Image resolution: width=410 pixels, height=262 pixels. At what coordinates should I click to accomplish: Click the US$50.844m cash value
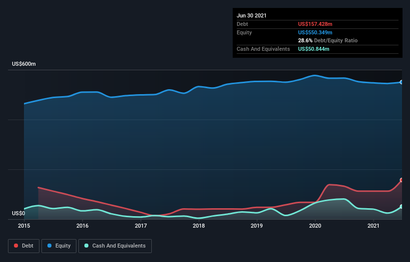coord(314,49)
